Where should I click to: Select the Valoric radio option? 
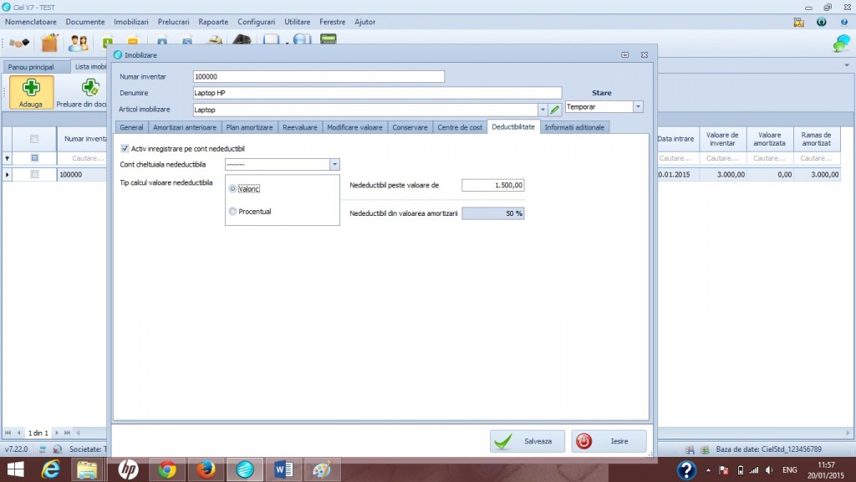coord(232,188)
